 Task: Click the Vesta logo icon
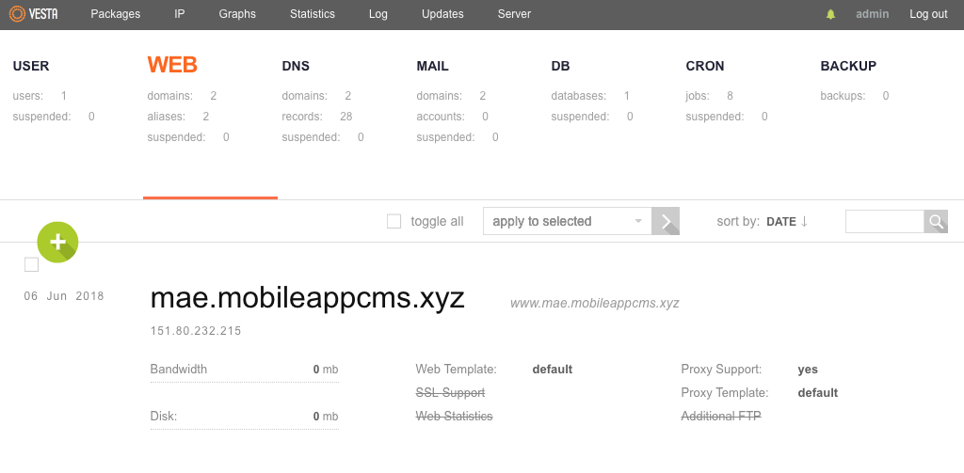tap(17, 14)
